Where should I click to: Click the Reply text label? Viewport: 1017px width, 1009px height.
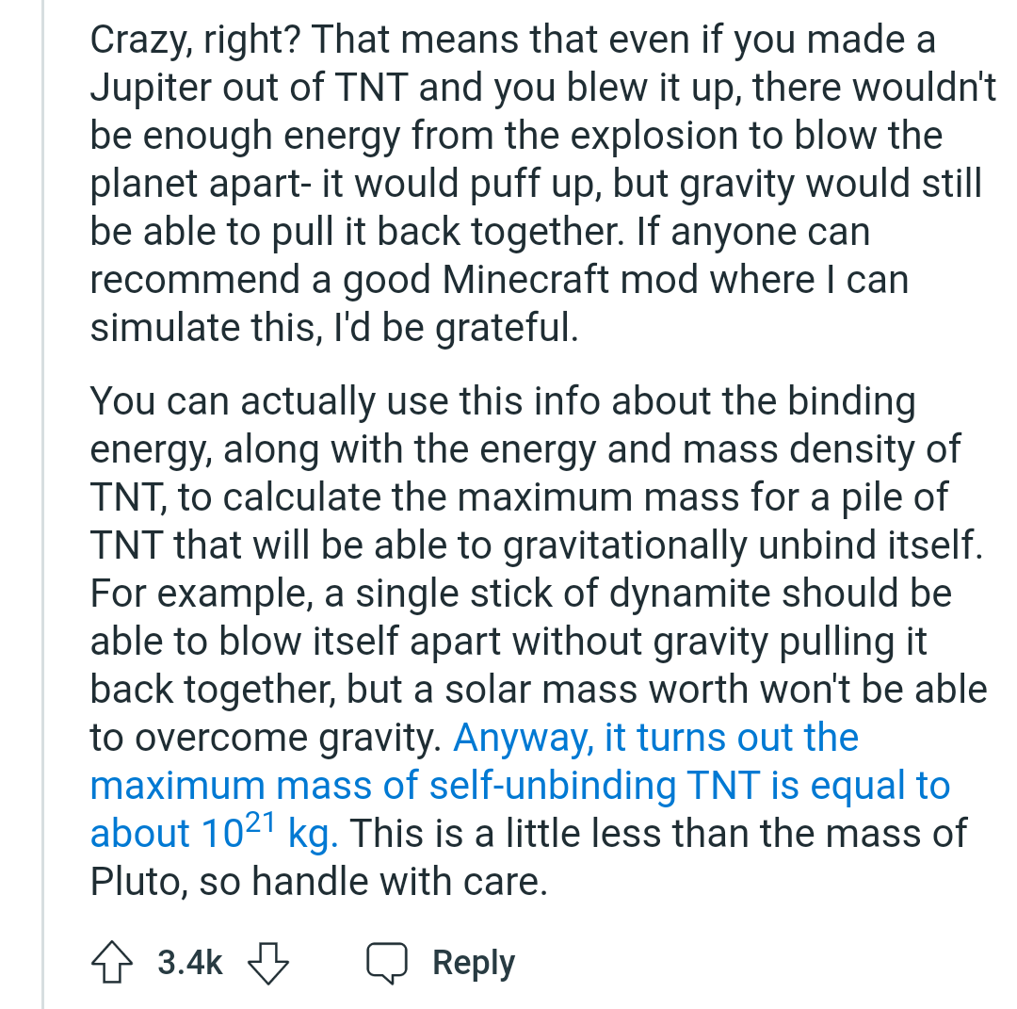click(474, 963)
